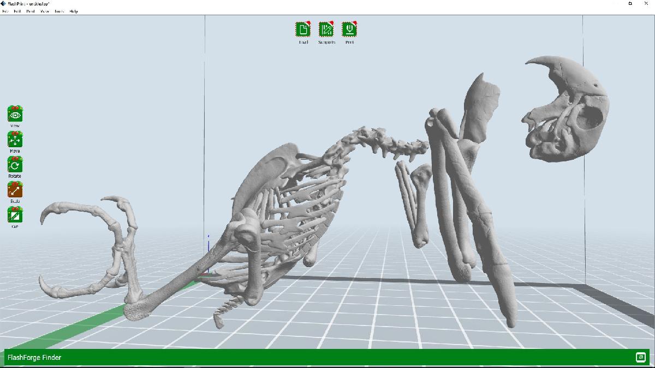
Task: Expand the View menu in menu bar
Action: (45, 11)
